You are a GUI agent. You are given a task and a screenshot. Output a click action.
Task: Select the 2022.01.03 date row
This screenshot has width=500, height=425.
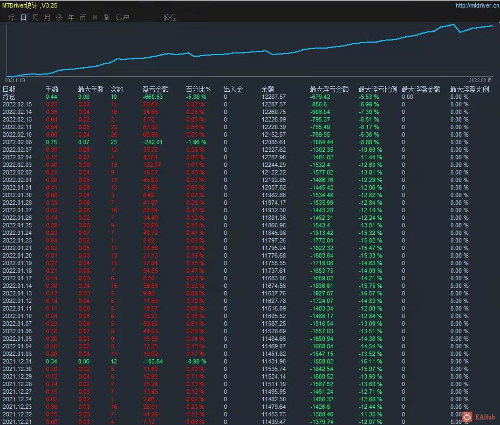(17, 354)
